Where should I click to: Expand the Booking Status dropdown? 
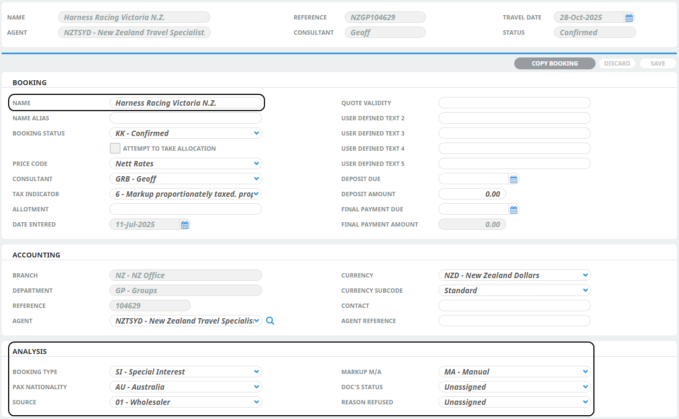point(185,133)
